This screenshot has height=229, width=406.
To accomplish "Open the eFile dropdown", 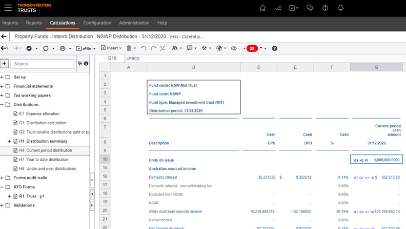I will point(86,48).
